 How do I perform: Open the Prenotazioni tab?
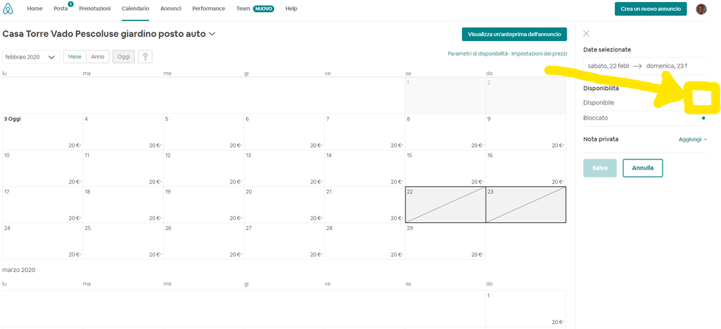(x=95, y=9)
